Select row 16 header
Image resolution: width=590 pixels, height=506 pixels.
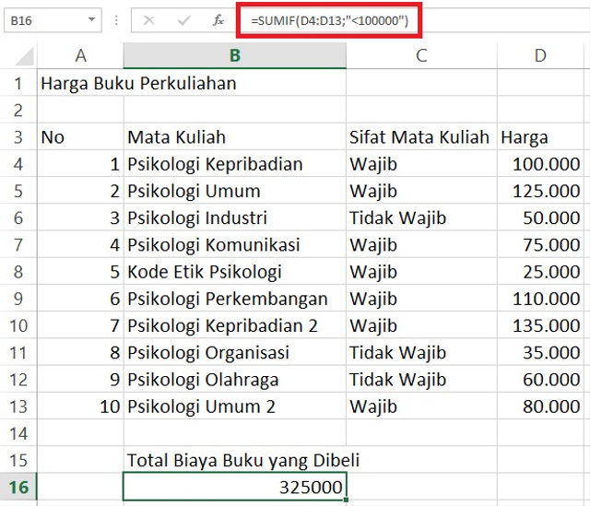[x=18, y=488]
